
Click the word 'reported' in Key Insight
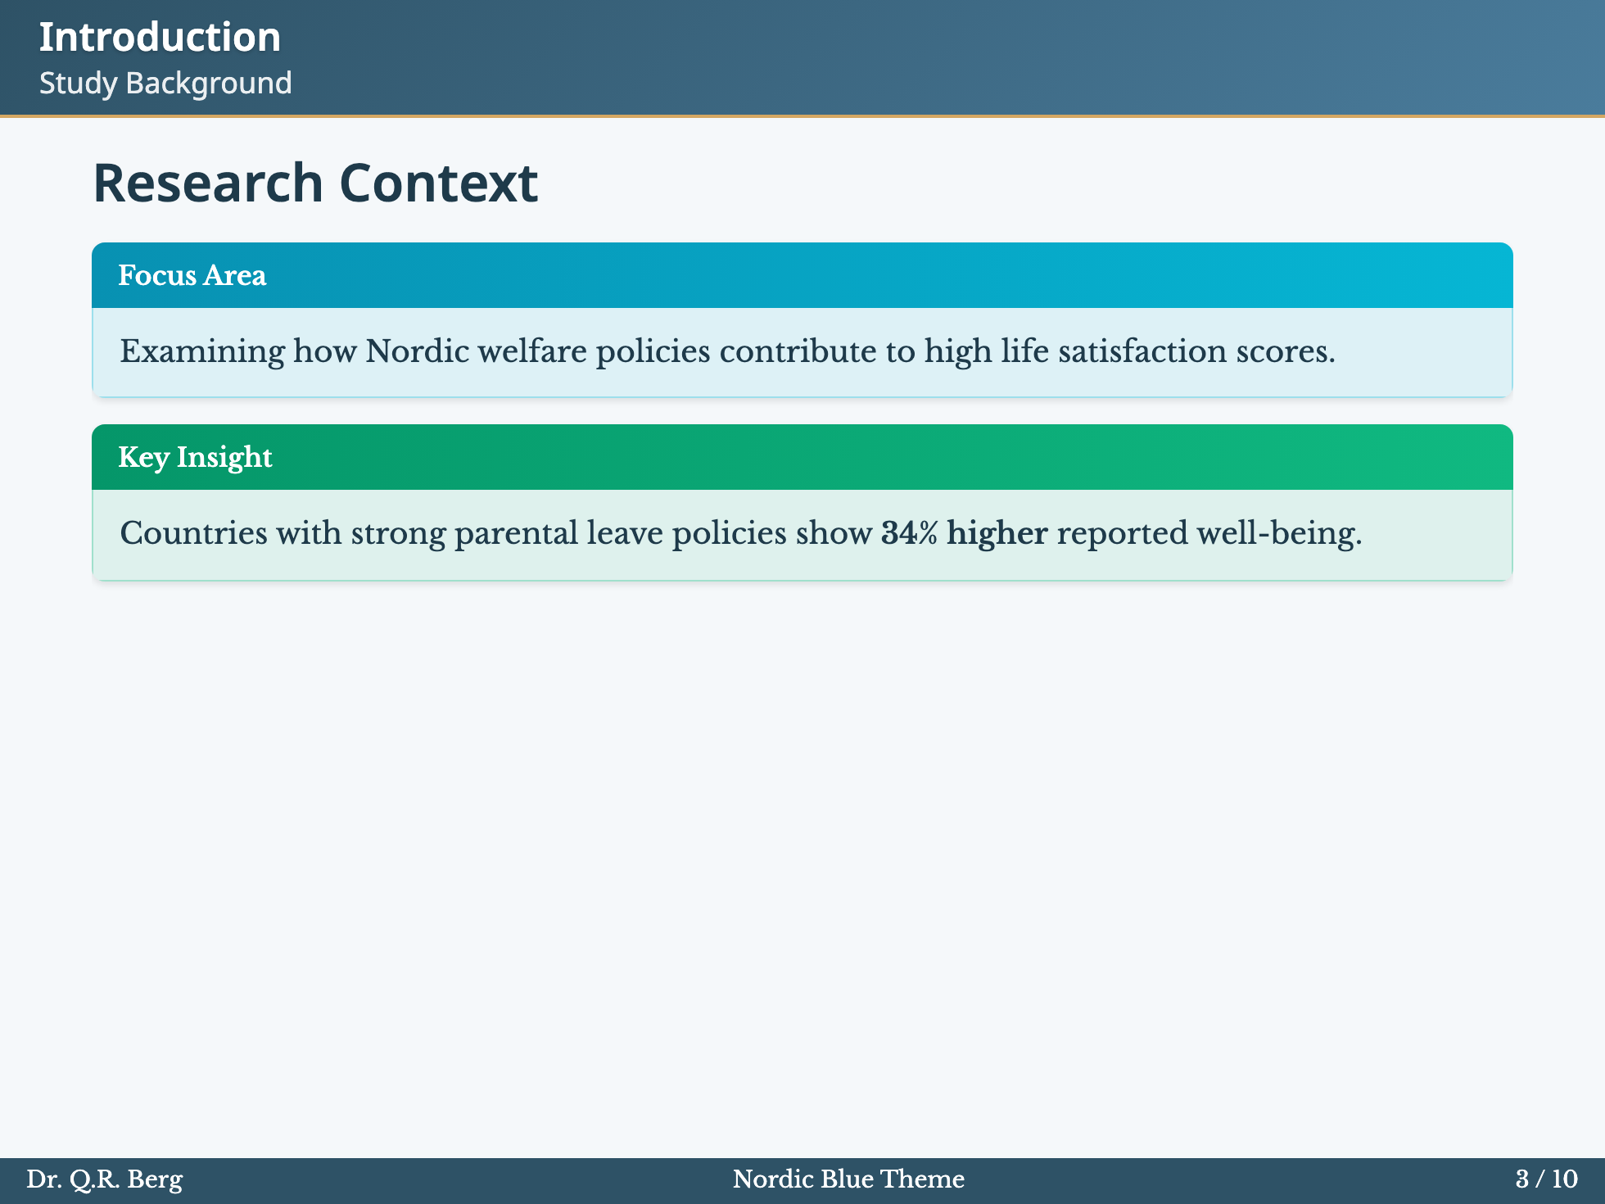(x=1122, y=534)
